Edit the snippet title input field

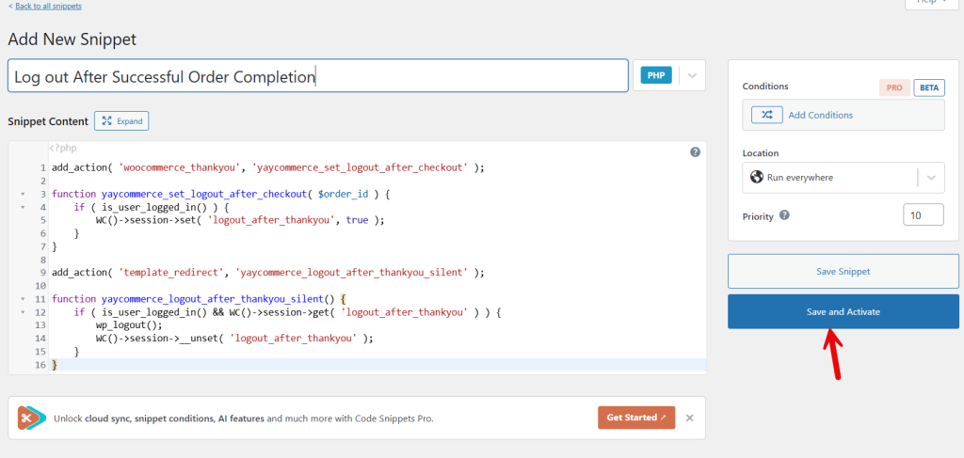click(318, 76)
